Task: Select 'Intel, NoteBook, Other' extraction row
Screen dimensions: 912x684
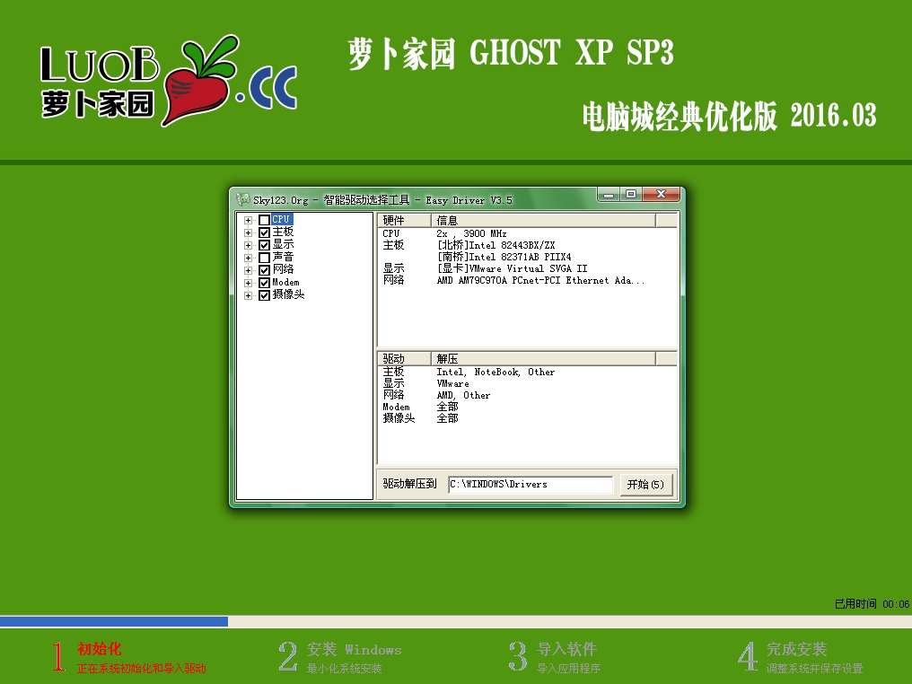Action: (x=496, y=372)
